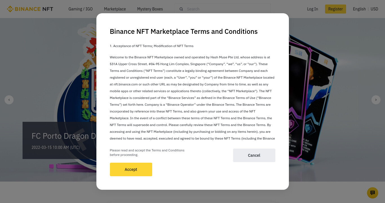Click the note Please read and accept the Terms
The width and height of the screenshot is (385, 203).
pos(147,153)
